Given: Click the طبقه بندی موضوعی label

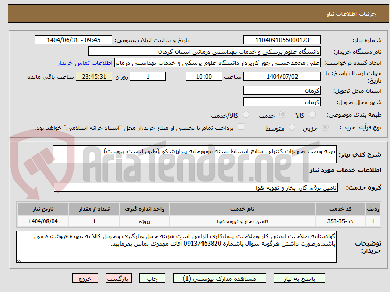Looking at the screenshot, I should (x=354, y=115).
